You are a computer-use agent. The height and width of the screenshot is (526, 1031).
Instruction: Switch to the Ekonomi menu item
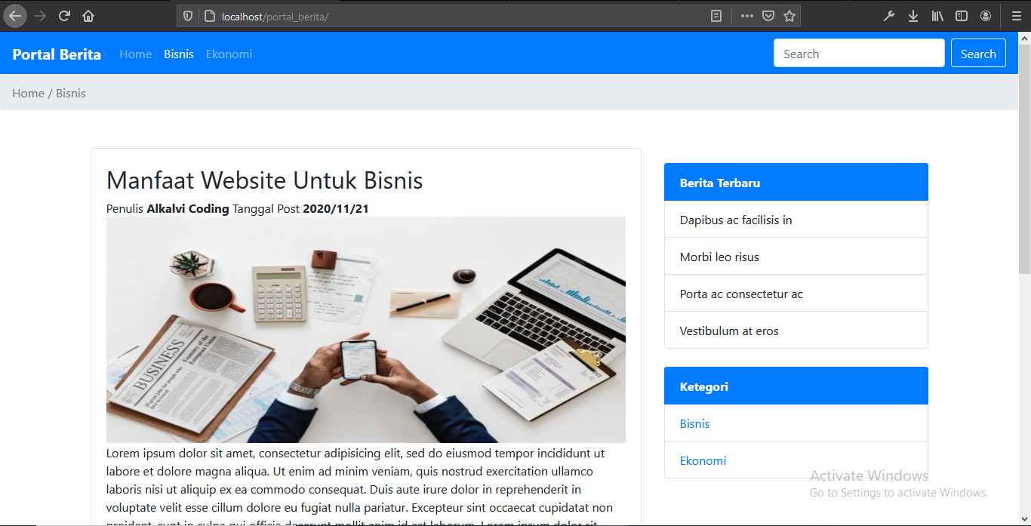coord(229,54)
